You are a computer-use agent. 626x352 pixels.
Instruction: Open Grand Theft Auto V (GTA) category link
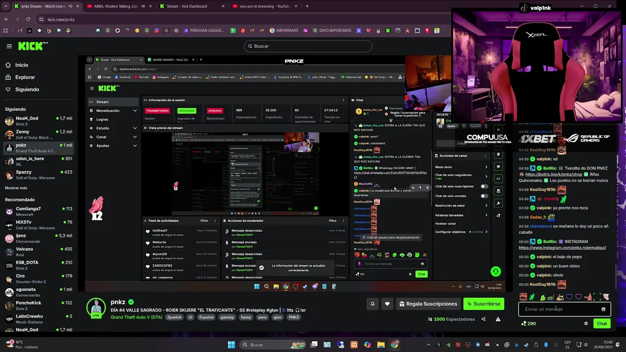136,317
